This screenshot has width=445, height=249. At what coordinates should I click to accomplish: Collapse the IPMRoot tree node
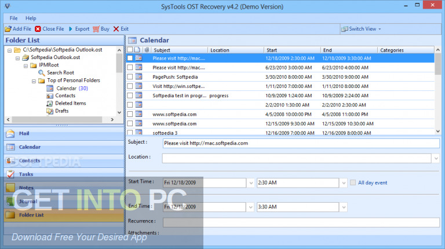(x=26, y=66)
